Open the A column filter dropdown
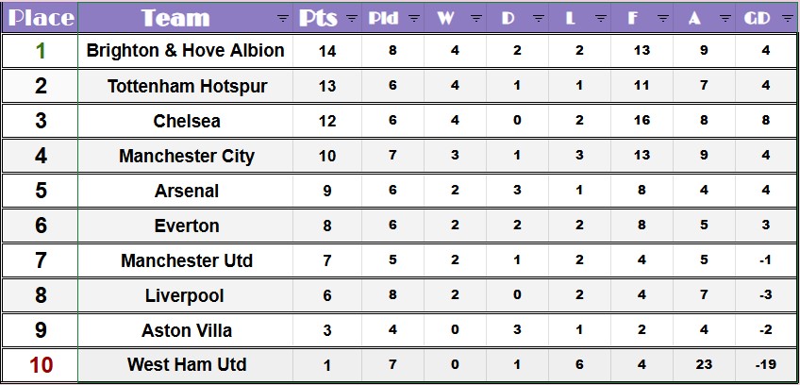The height and width of the screenshot is (385, 800). tap(725, 18)
